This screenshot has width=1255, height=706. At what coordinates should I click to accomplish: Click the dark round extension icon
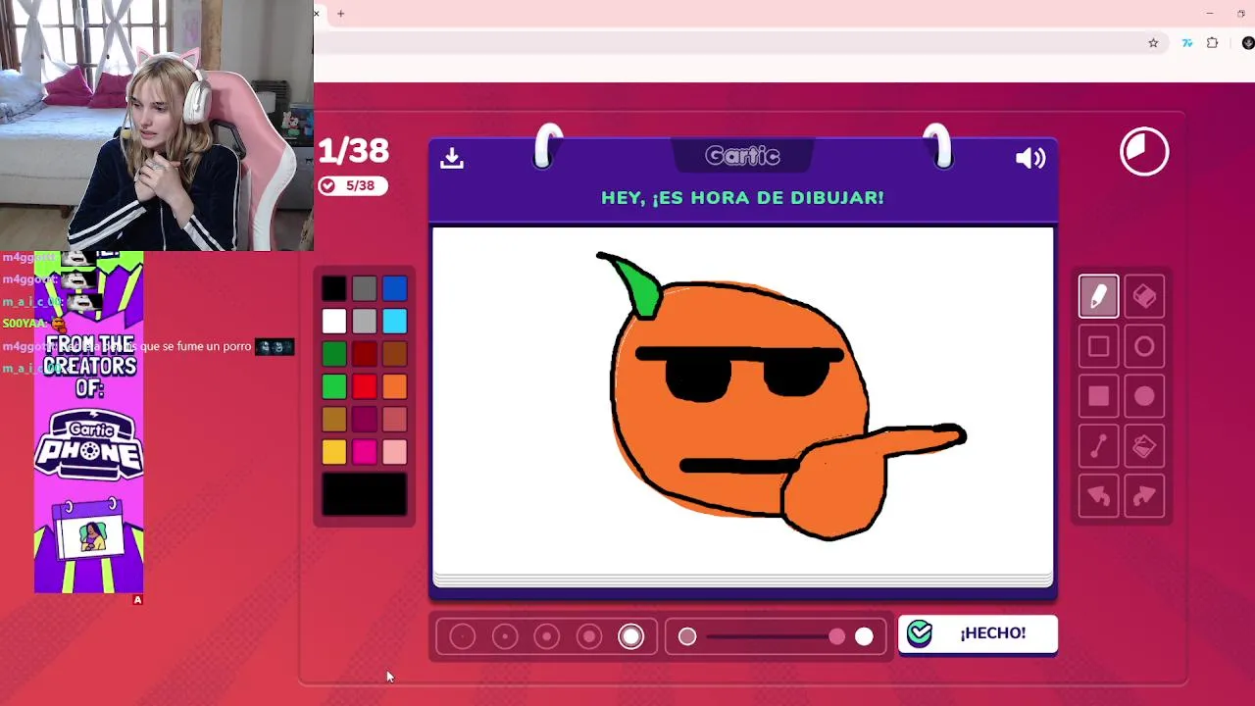tap(1248, 43)
